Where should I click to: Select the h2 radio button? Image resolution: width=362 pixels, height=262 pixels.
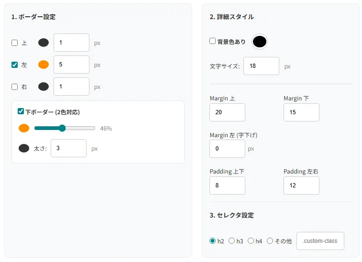coord(213,241)
